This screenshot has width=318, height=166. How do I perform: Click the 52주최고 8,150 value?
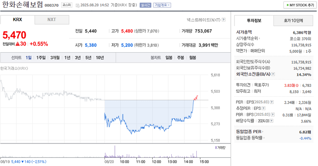pos(294,92)
